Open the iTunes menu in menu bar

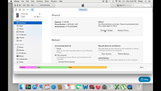[17, 1]
